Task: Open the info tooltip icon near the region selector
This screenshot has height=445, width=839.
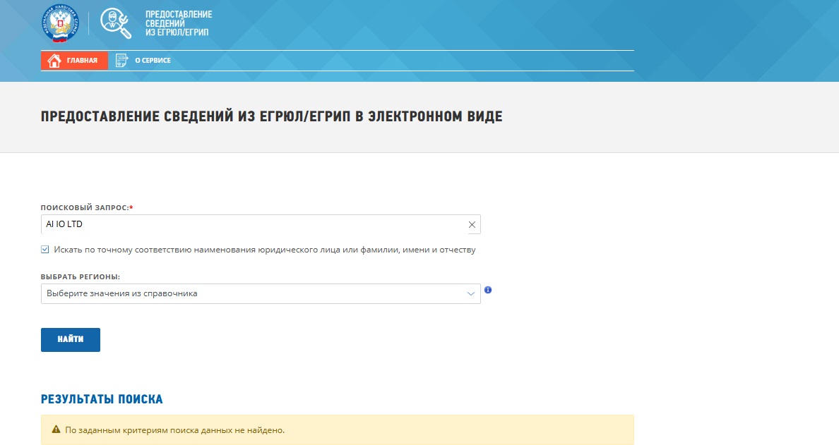Action: click(x=488, y=289)
